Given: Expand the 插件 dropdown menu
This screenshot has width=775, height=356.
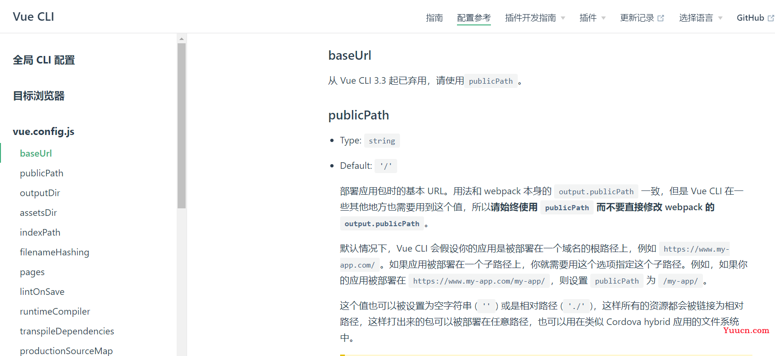Looking at the screenshot, I should [x=592, y=18].
